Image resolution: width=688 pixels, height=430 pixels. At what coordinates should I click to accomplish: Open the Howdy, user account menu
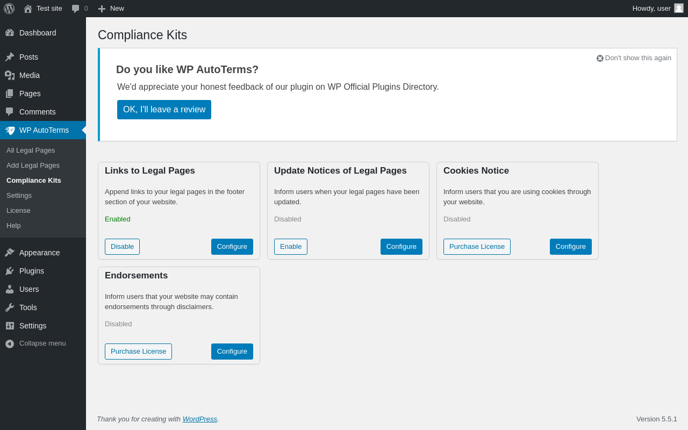651,8
